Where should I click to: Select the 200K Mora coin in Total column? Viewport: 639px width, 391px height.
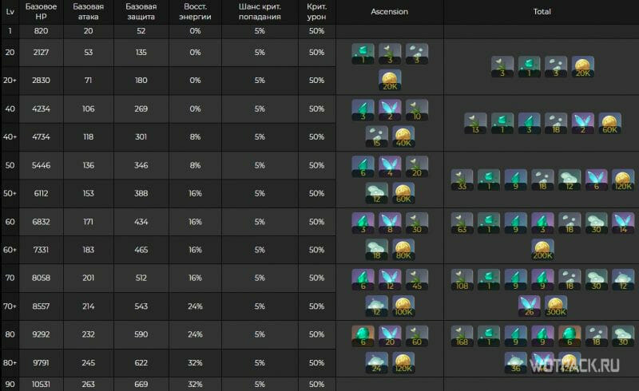pos(542,249)
